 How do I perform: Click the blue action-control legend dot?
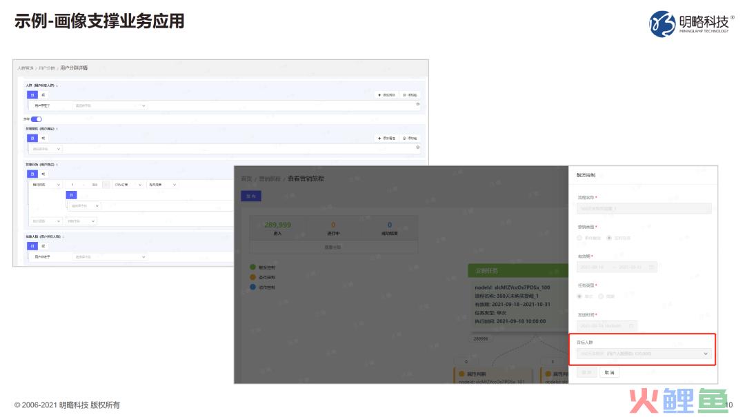[252, 287]
